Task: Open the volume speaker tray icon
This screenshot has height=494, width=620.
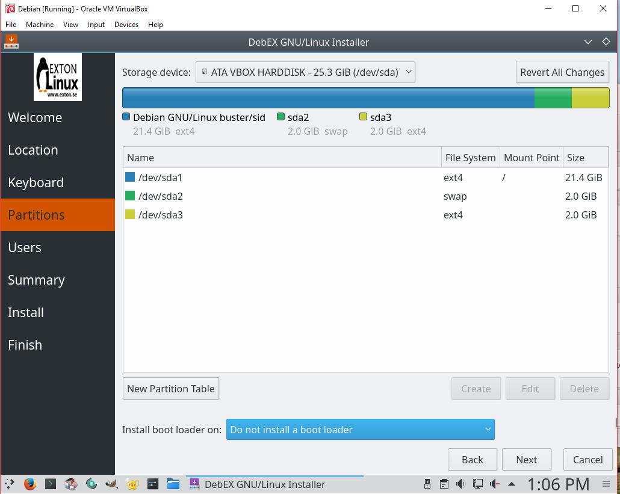Action: (460, 484)
